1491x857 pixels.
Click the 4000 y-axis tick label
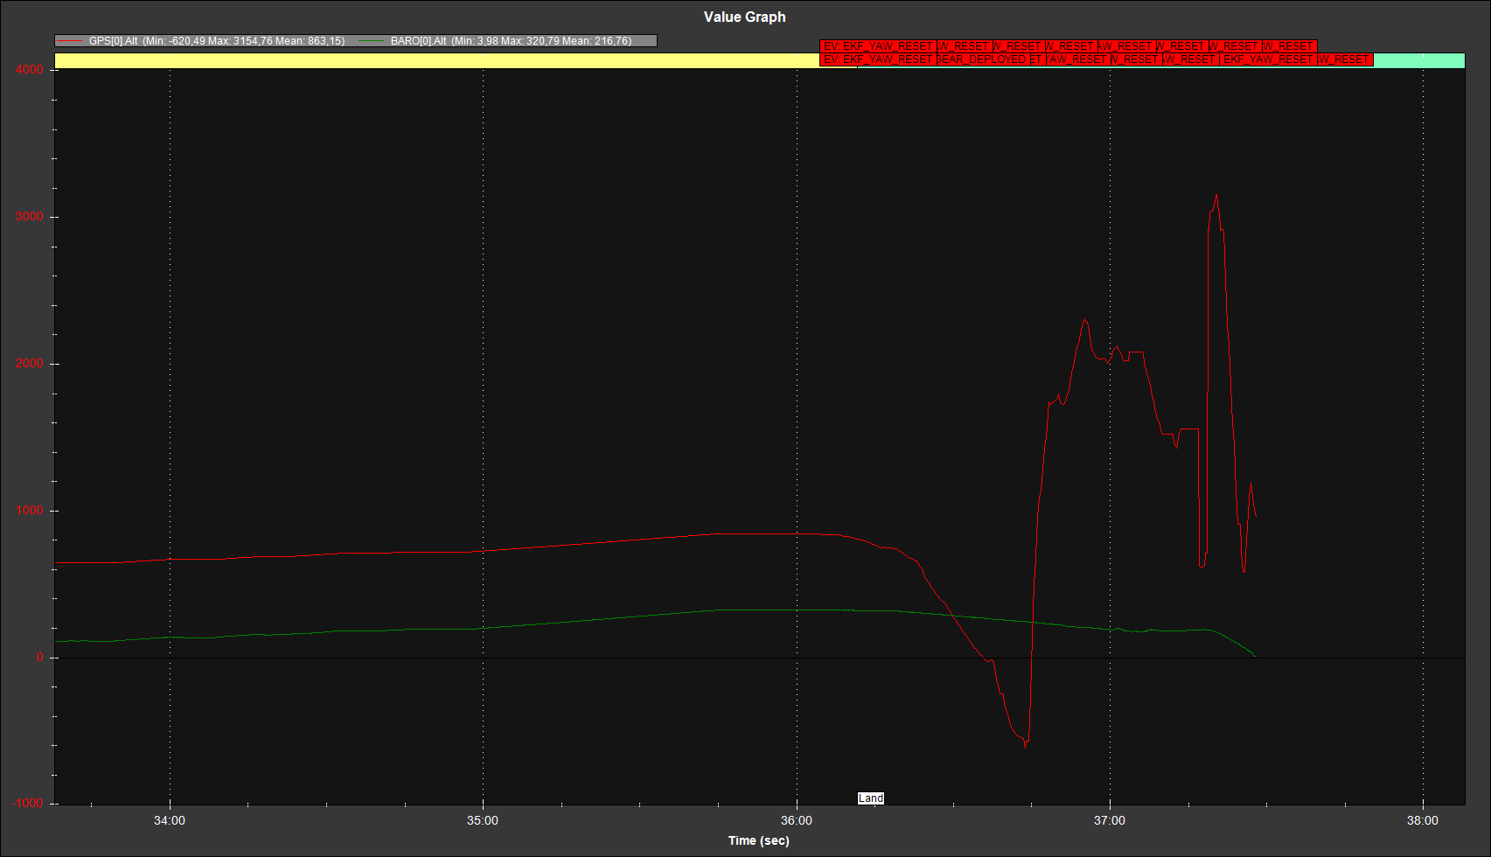pyautogui.click(x=30, y=70)
